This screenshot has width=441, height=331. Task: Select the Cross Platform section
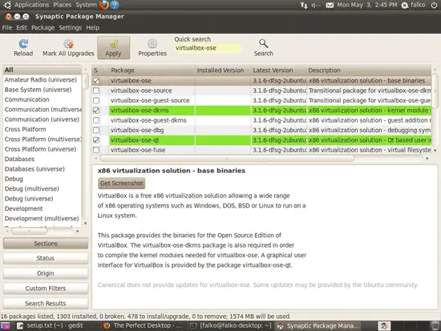26,129
